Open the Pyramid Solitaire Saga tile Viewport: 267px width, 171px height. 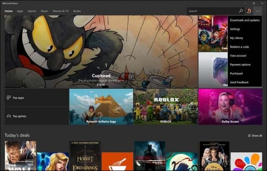point(101,107)
